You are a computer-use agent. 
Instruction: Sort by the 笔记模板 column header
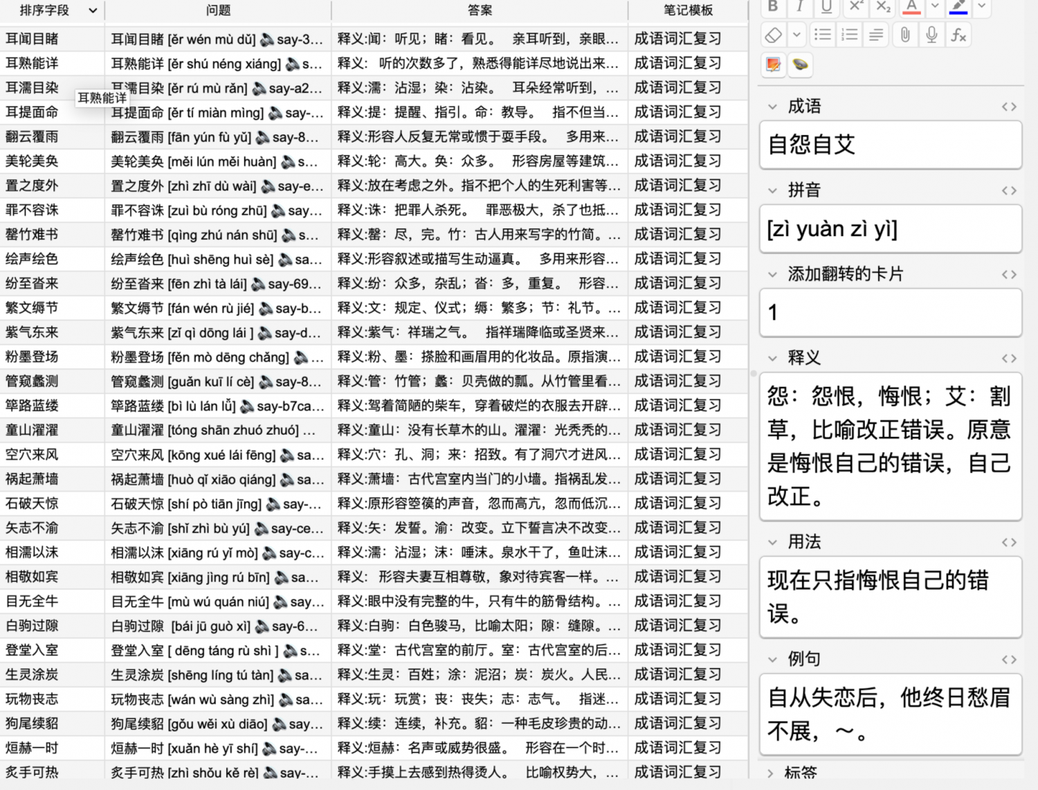[688, 10]
